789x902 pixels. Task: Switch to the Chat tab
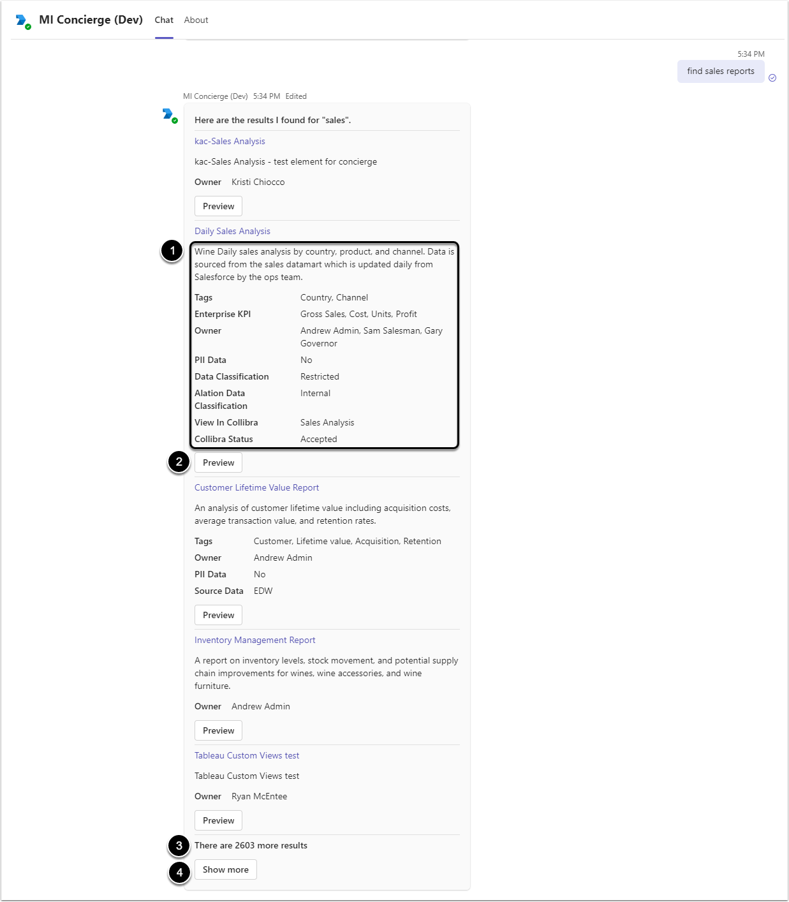(x=164, y=20)
